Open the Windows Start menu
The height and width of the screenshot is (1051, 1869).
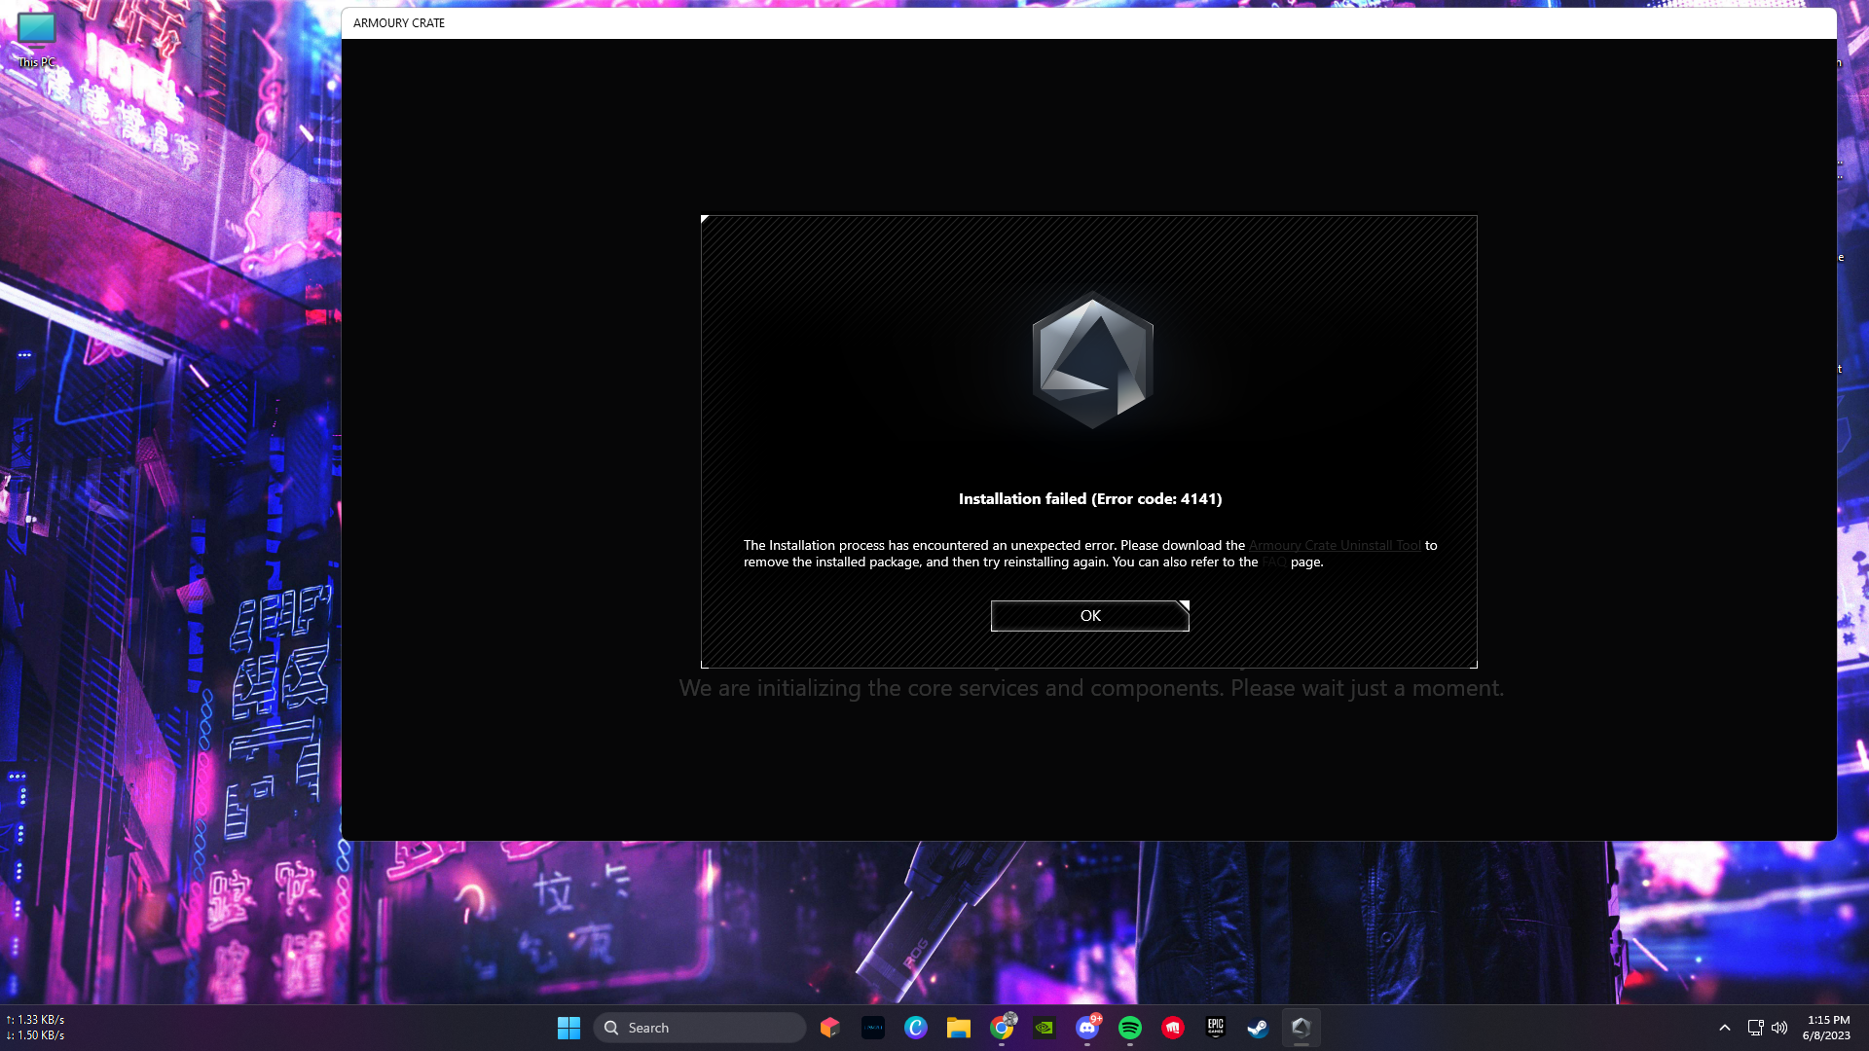pyautogui.click(x=568, y=1028)
